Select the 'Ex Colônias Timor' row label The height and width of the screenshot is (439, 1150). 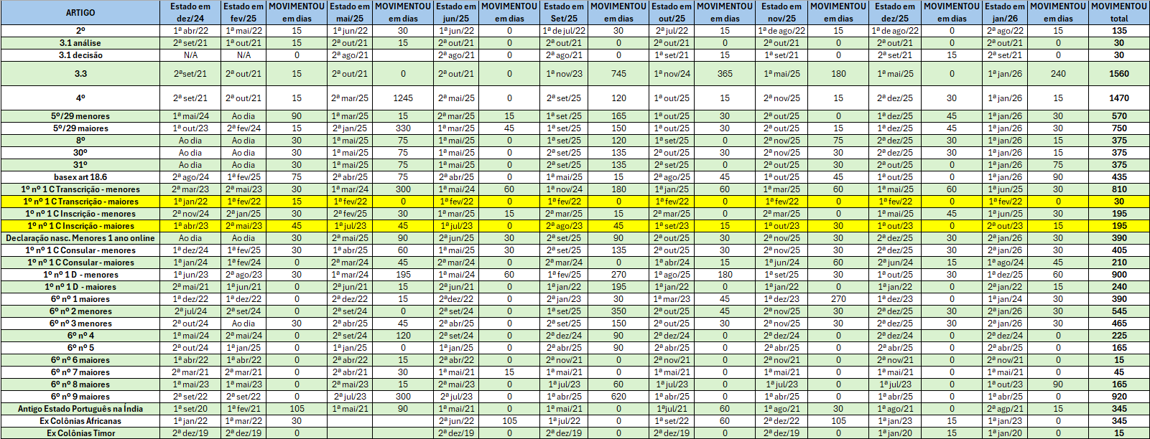(x=80, y=433)
